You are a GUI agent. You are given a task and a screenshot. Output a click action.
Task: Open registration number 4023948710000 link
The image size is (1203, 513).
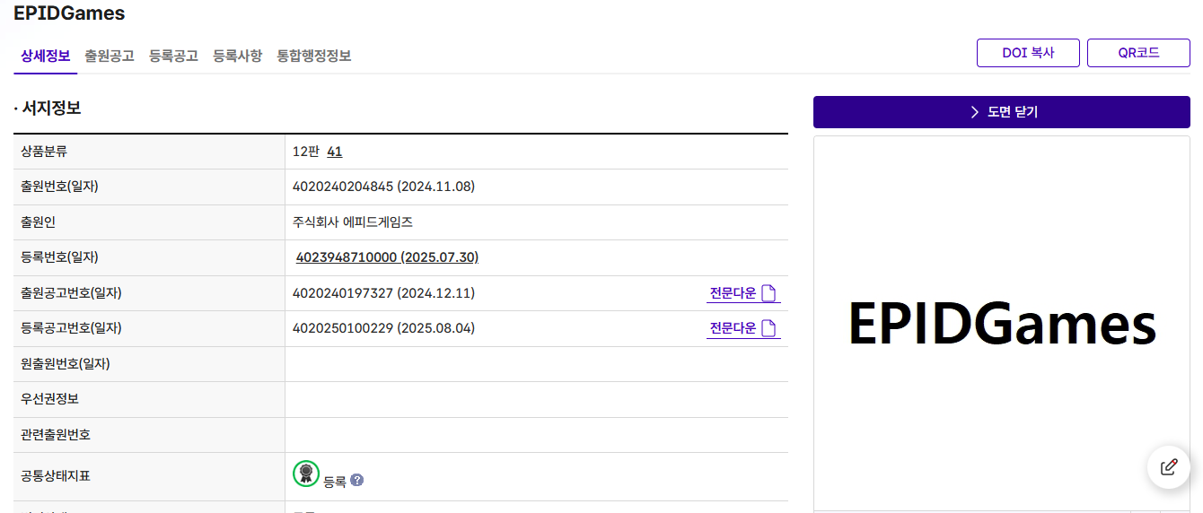pyautogui.click(x=387, y=257)
